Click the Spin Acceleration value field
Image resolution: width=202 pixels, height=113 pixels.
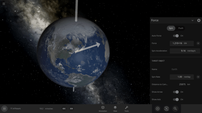[x=185, y=51]
